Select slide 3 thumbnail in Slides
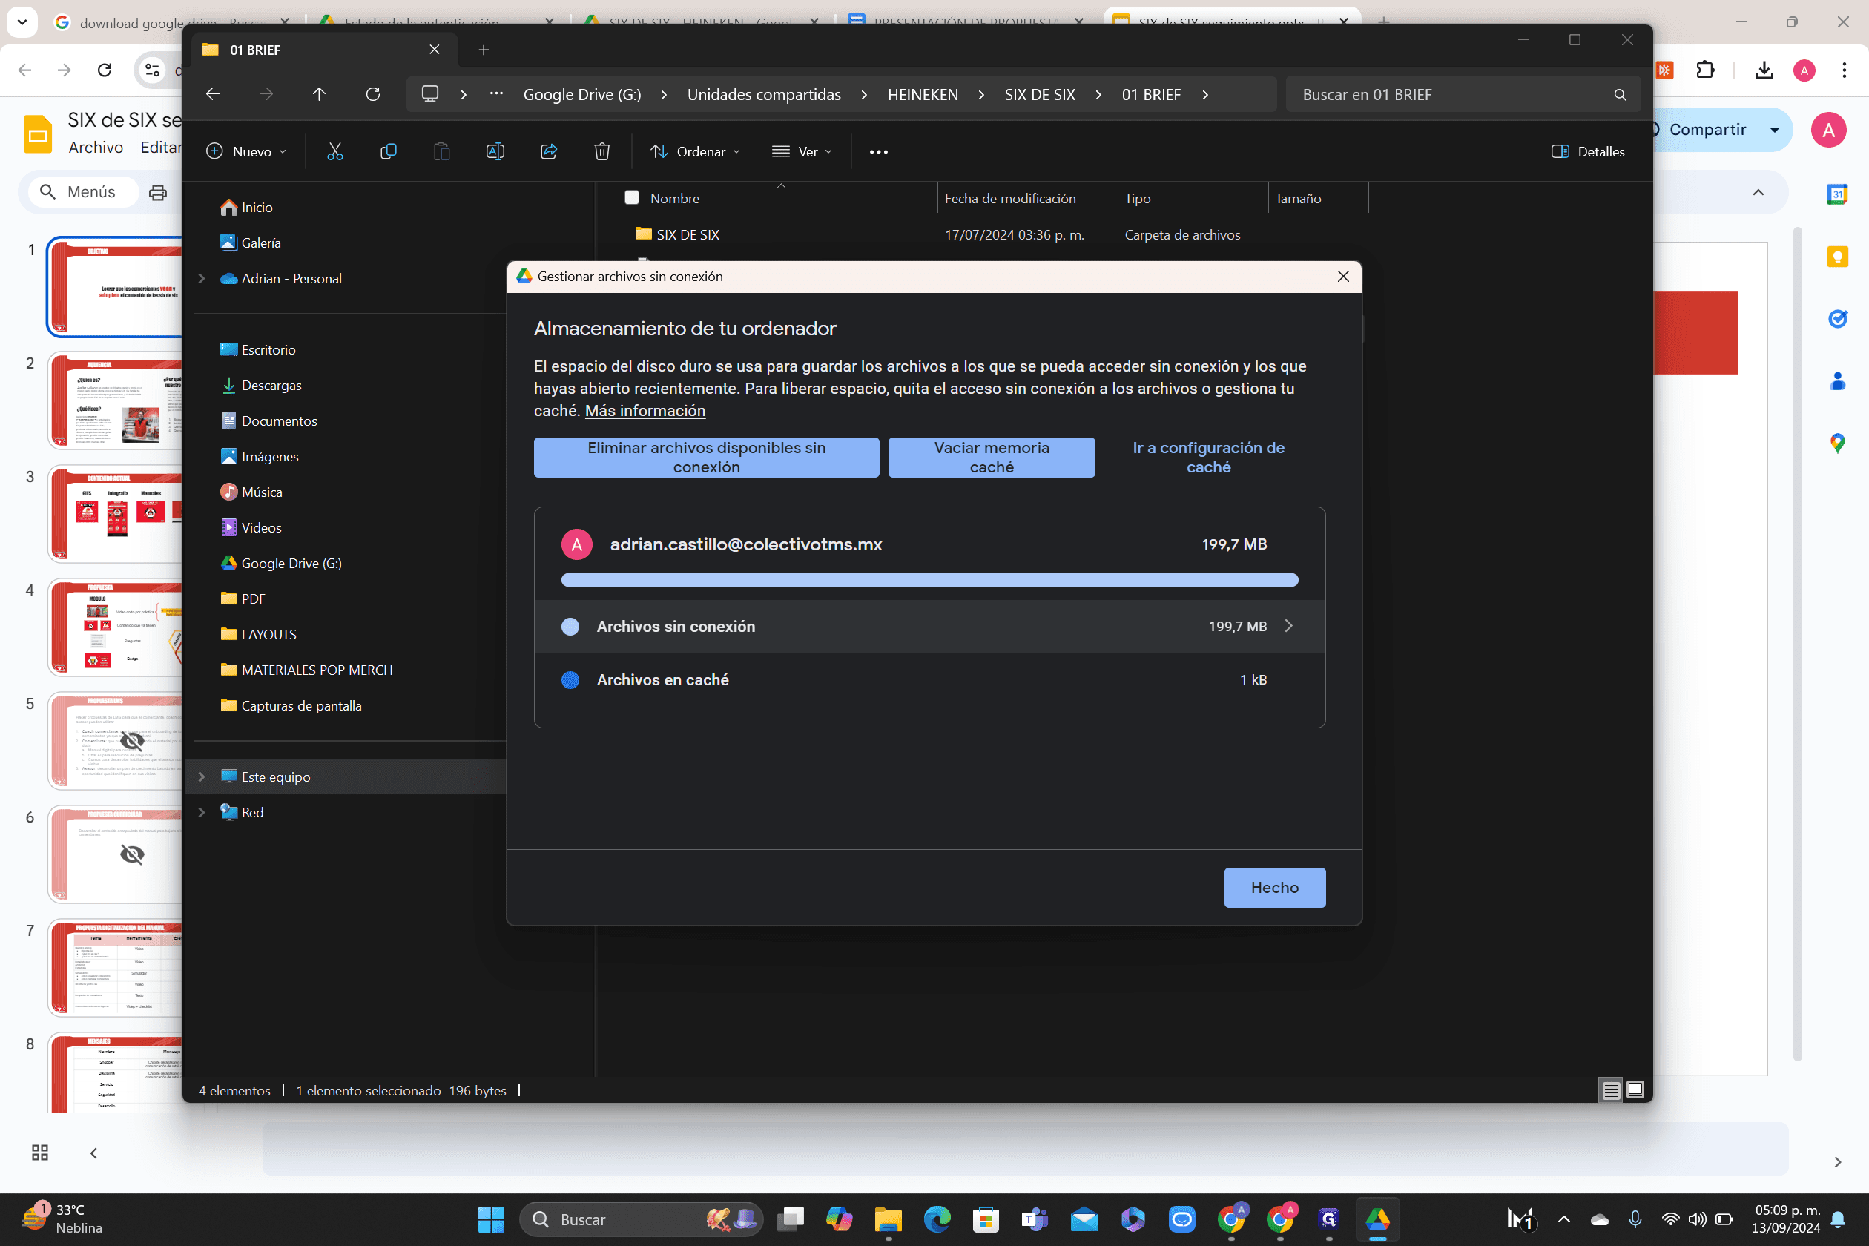This screenshot has width=1869, height=1246. tap(116, 514)
